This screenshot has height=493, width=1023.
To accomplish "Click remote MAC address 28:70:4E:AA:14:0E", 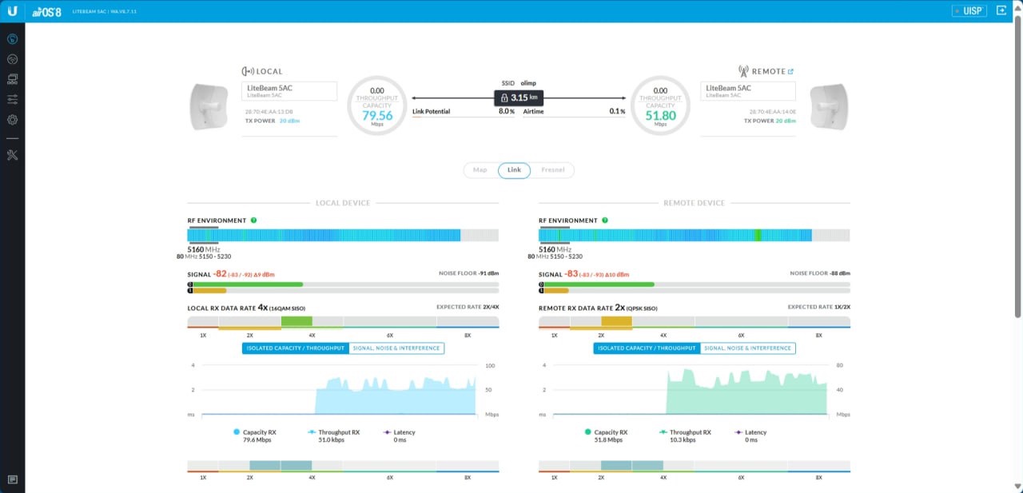I will [772, 112].
